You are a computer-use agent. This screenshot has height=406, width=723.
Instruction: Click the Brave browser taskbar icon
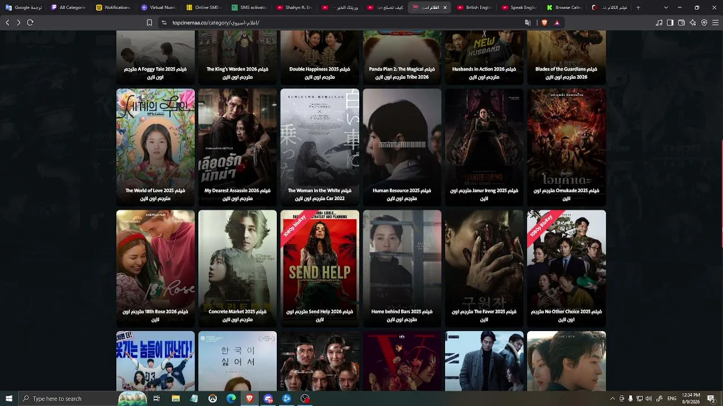250,399
